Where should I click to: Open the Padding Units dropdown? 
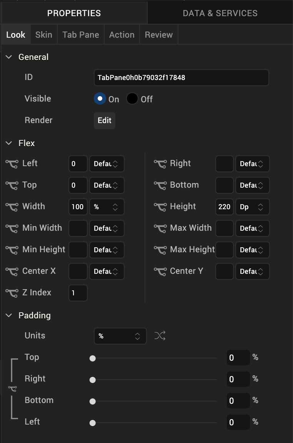120,336
